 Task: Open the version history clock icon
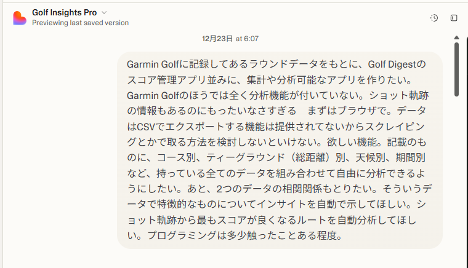point(434,18)
